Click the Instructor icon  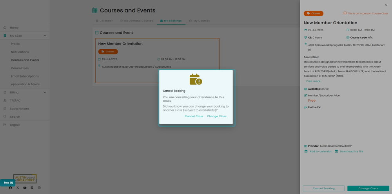pos(305,107)
